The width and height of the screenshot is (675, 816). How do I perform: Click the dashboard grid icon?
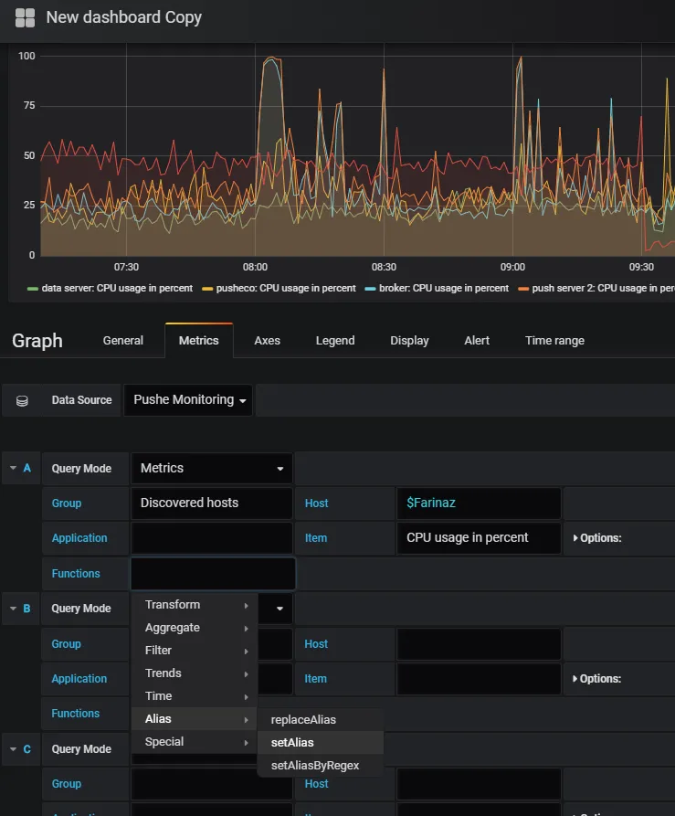(25, 17)
